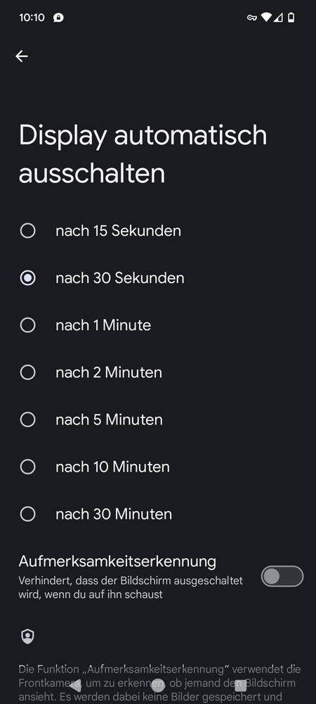Pick the 5 Minuten radio button

click(28, 420)
